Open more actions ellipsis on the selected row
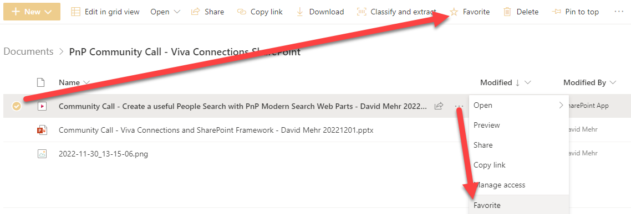Viewport: 631px width, 214px height. tap(459, 106)
